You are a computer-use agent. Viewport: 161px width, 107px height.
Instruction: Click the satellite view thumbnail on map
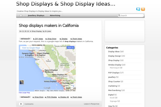point(22,82)
